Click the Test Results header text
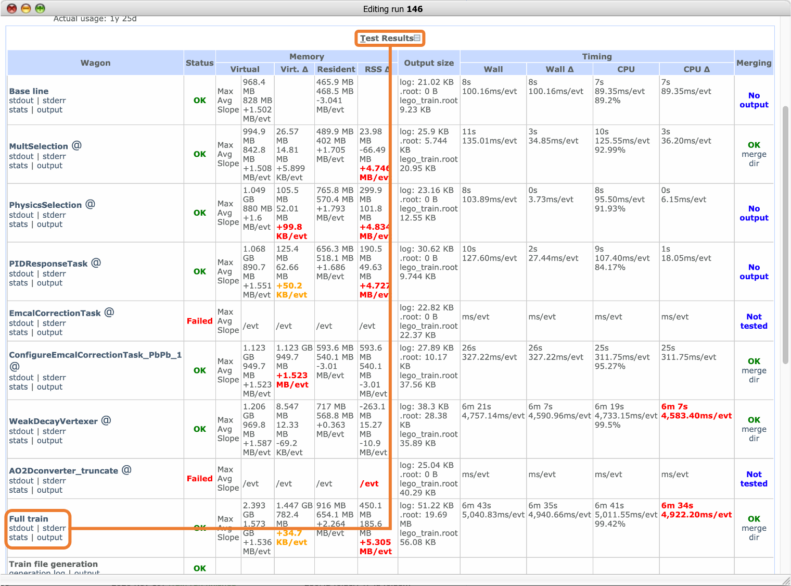 (386, 38)
